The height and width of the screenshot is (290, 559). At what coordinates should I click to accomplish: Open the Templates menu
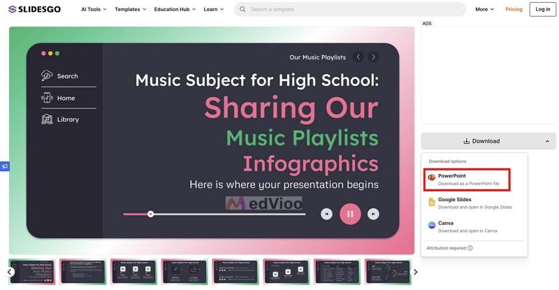[131, 9]
